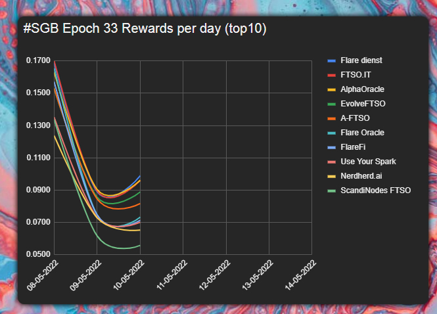Click the FTSO.IT legend color swatch

coord(331,76)
